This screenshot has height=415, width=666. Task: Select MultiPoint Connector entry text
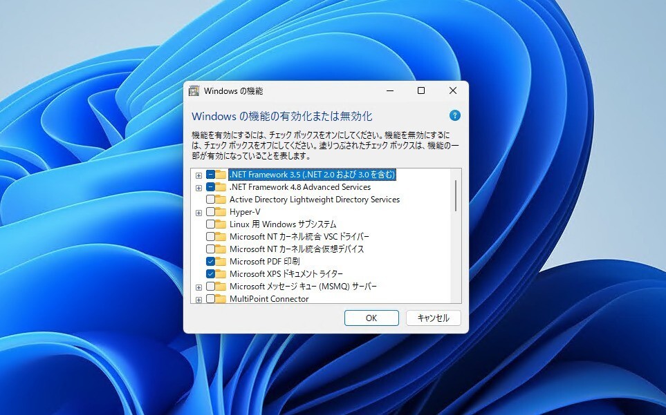click(x=269, y=298)
